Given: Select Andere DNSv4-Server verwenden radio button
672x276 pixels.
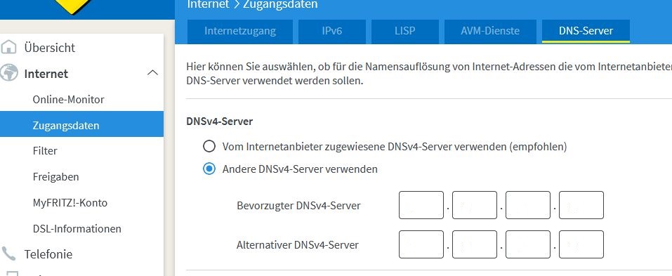Looking at the screenshot, I should click(x=209, y=169).
